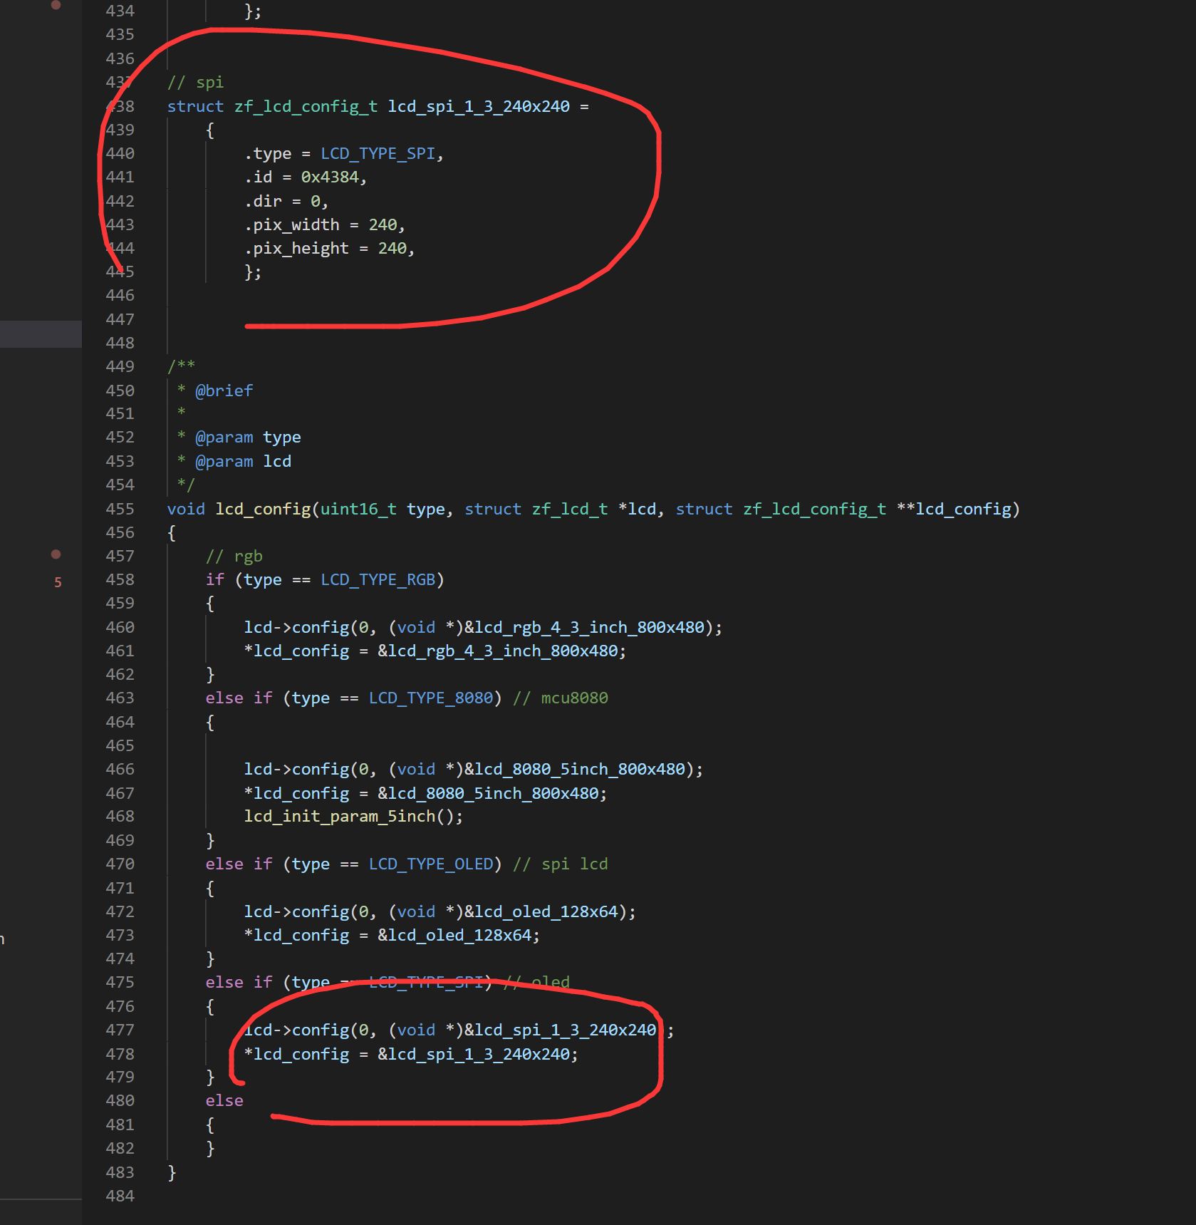Click lcd_config function name on line 455
The width and height of the screenshot is (1196, 1225).
263,509
